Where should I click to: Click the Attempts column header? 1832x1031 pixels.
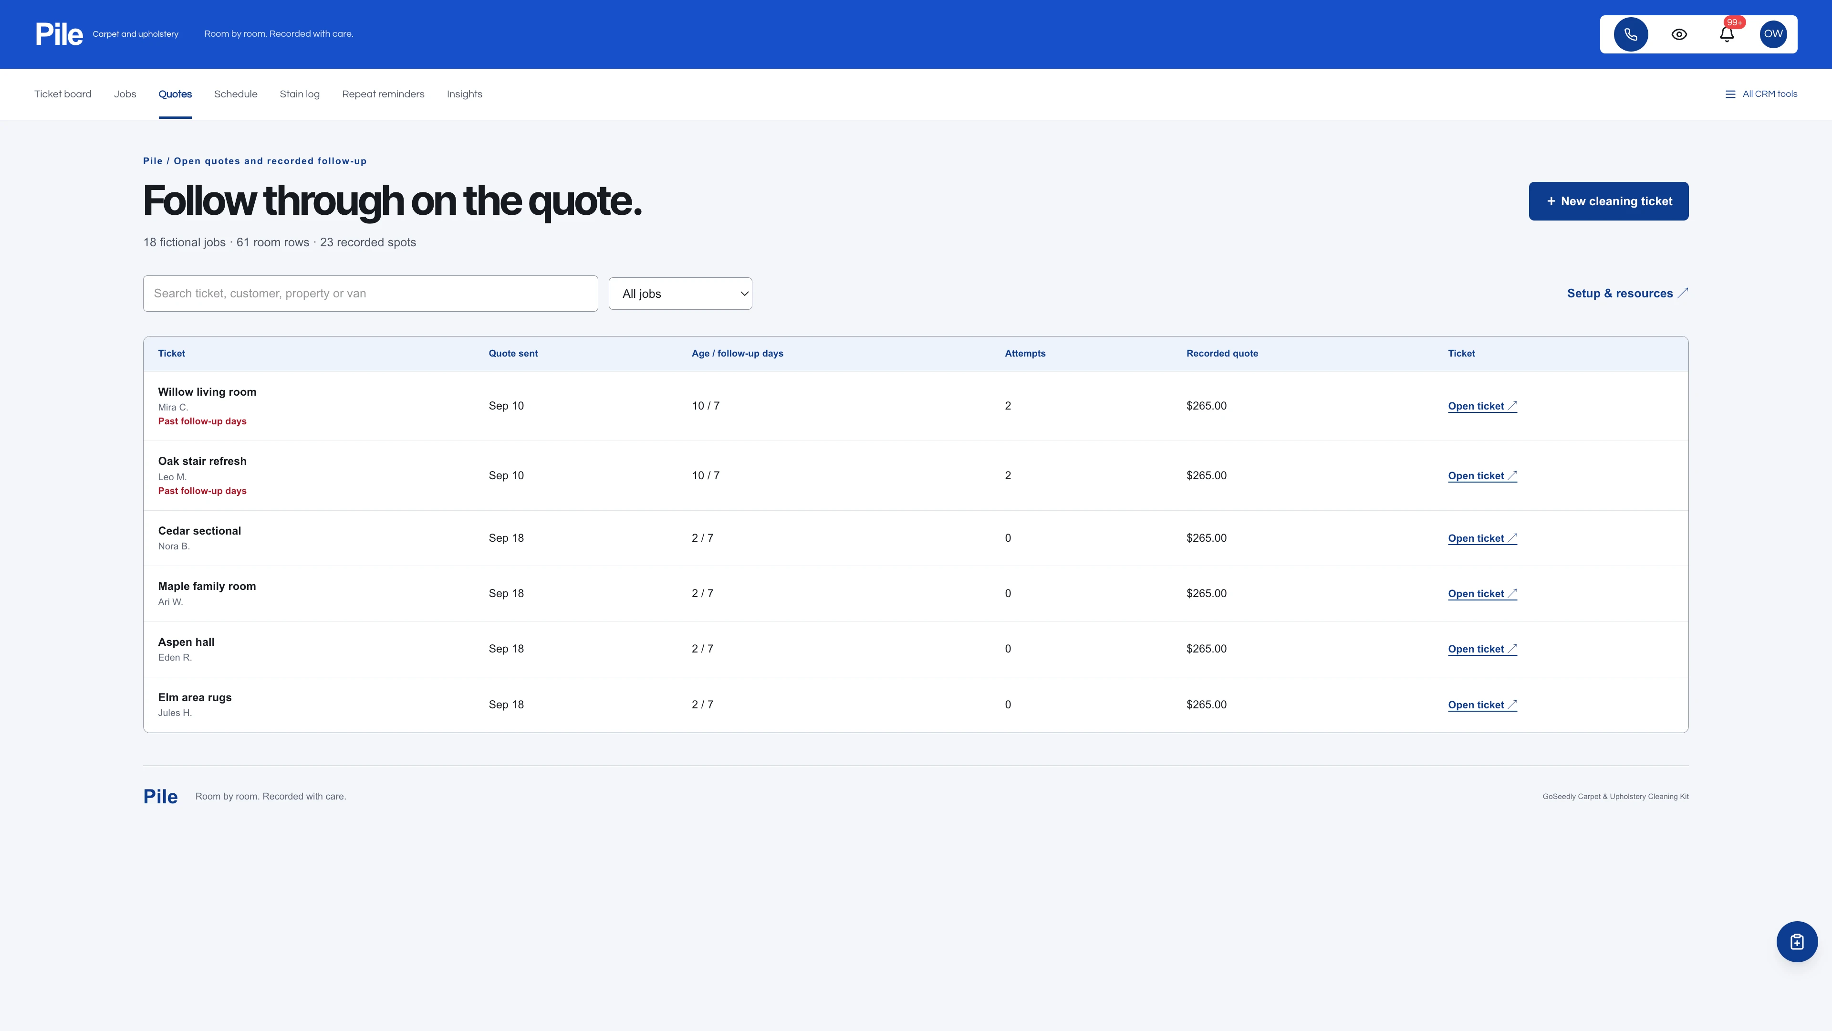[x=1025, y=354]
